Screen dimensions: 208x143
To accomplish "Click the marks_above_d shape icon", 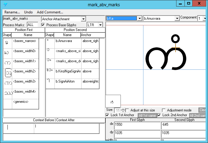I will click(x=49, y=60).
